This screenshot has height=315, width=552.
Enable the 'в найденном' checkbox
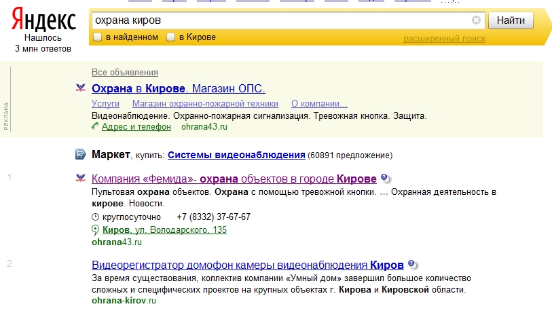click(98, 37)
